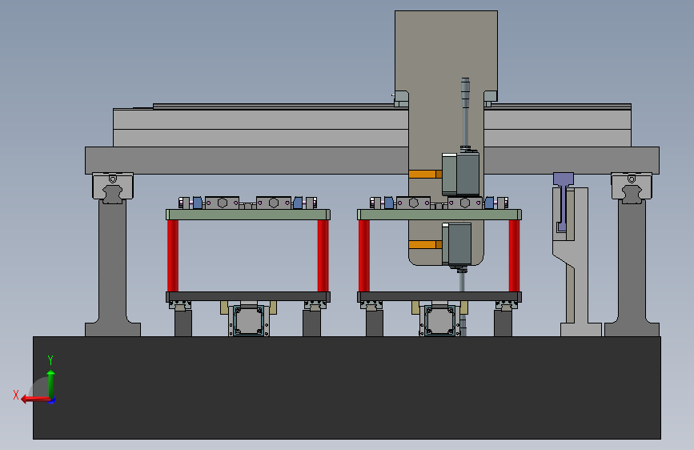Select the linear guide carriage atop right pillar
Image resolution: width=694 pixels, height=450 pixels.
click(x=632, y=187)
